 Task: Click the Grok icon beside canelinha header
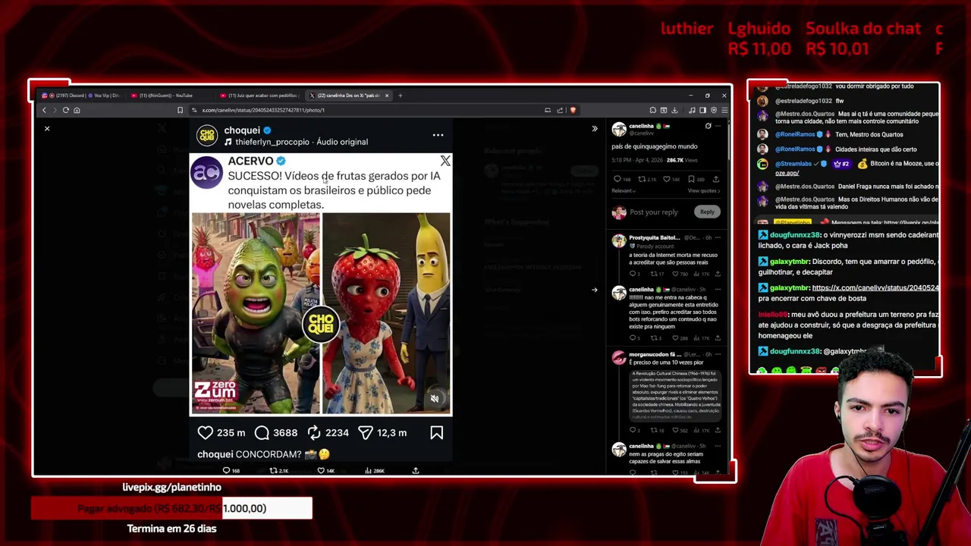(708, 127)
